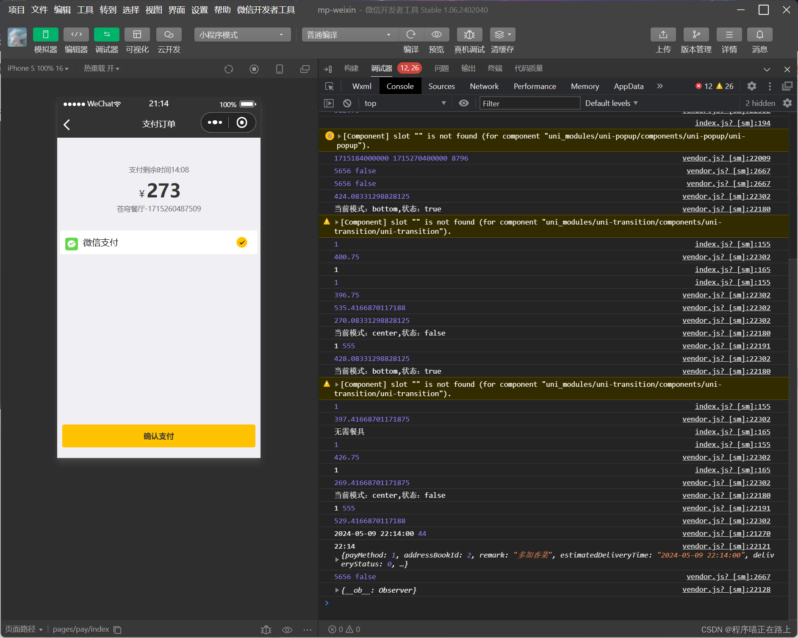
Task: Clear the console icon
Action: tap(347, 103)
